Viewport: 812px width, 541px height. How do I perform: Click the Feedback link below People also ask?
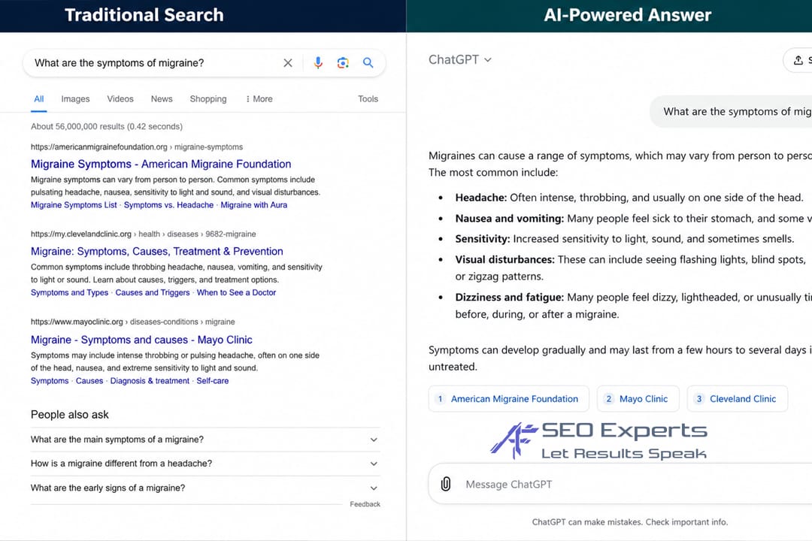coord(365,504)
